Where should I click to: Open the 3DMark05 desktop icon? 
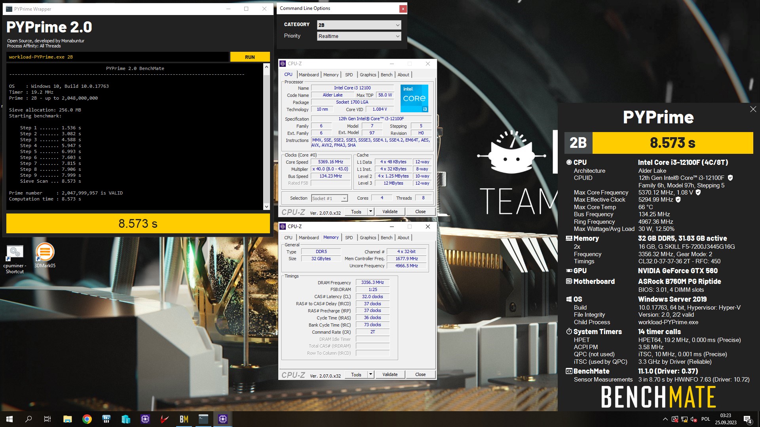tap(45, 256)
